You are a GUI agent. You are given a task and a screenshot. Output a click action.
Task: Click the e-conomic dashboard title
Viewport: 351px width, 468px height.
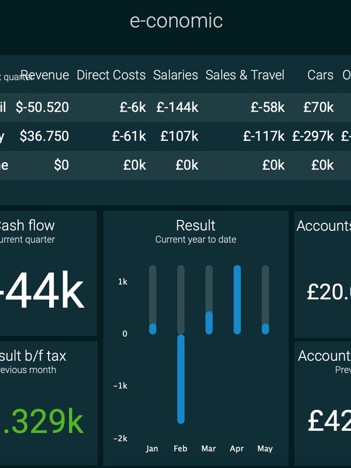click(x=176, y=21)
